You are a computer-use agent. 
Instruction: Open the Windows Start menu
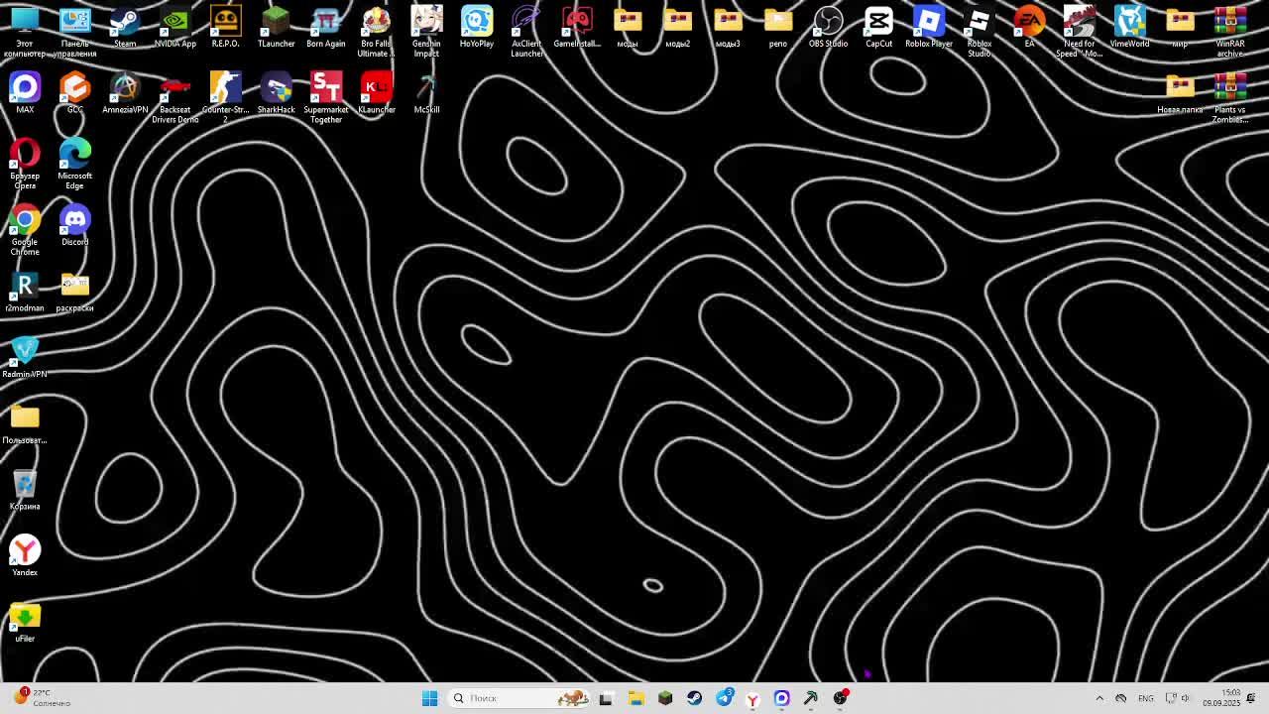click(x=429, y=698)
